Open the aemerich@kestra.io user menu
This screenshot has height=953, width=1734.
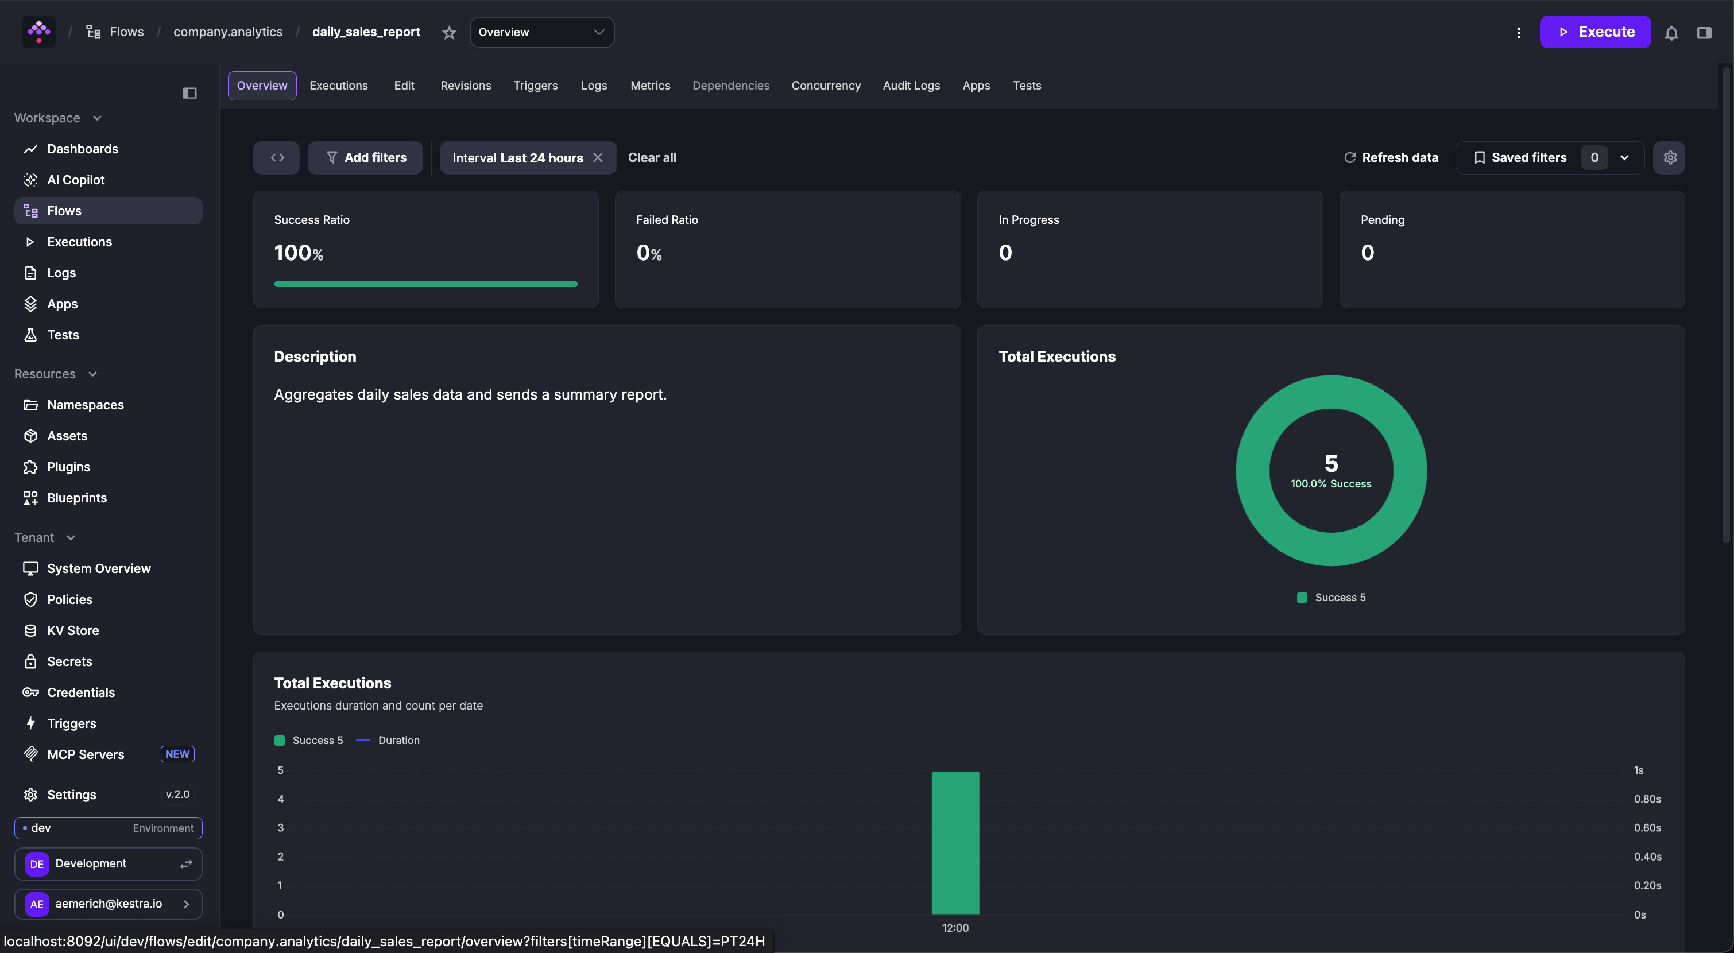pos(109,903)
